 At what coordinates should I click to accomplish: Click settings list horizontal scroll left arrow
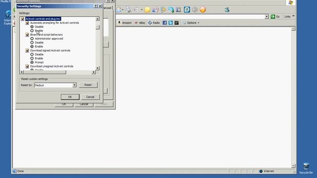click(22, 72)
